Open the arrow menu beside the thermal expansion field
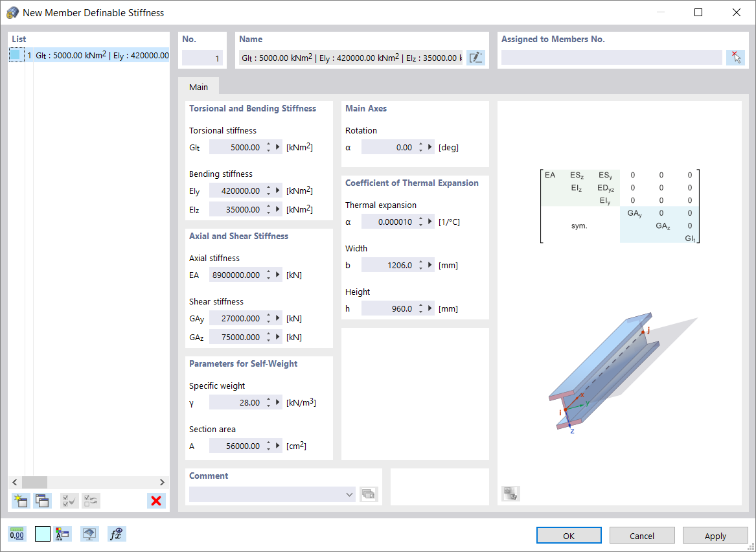The width and height of the screenshot is (756, 552). (x=430, y=222)
